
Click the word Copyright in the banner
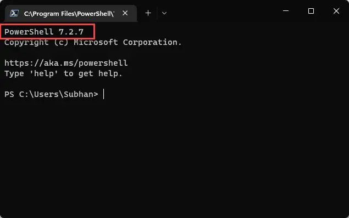coord(26,42)
